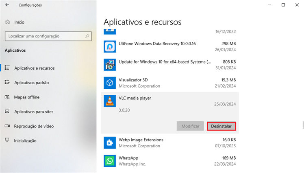
Task: Click VLC version 3.0.20 text
Action: [x=124, y=110]
